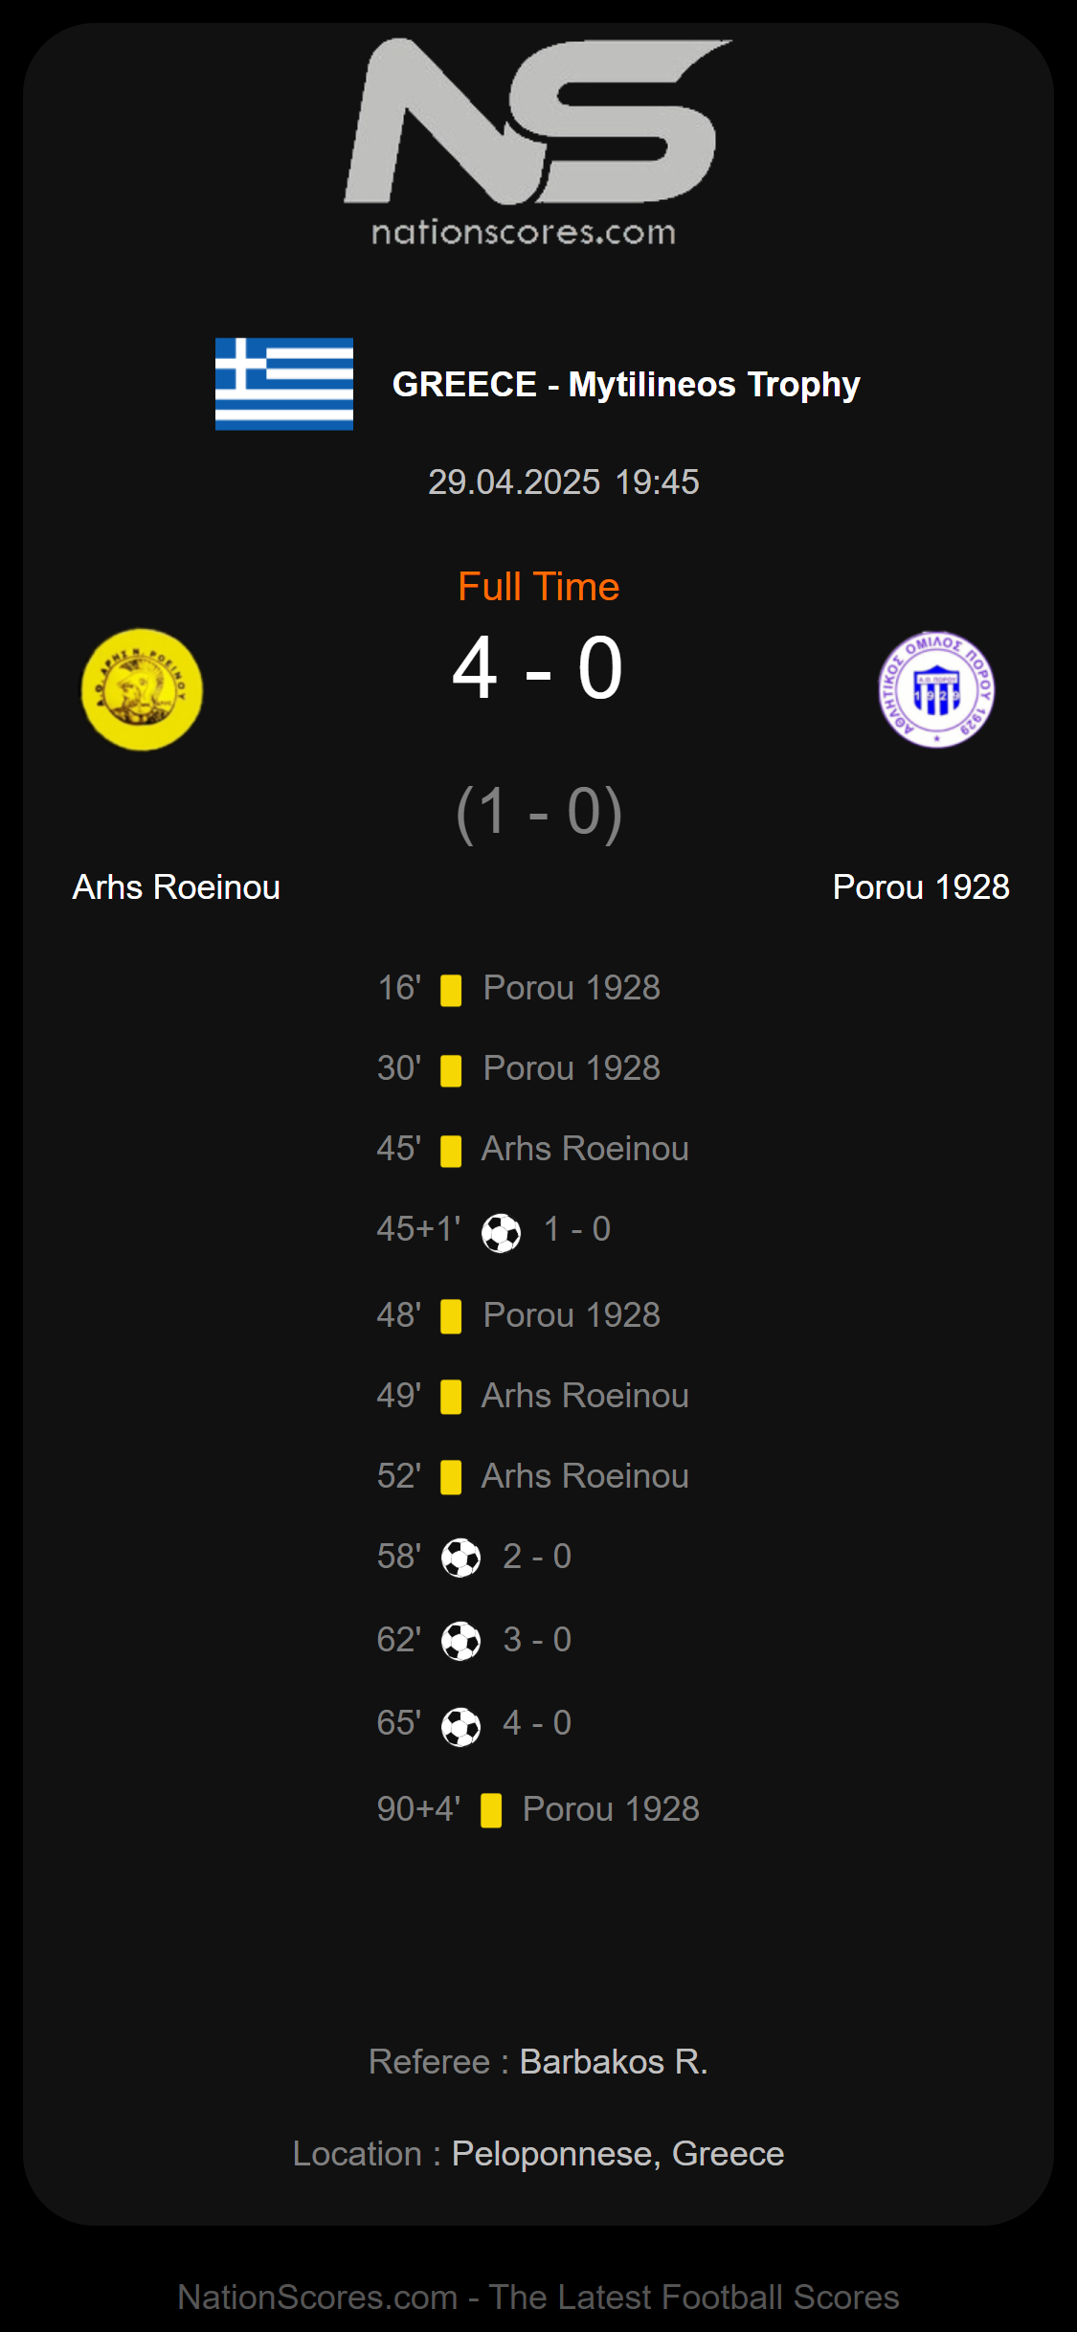Viewport: 1077px width, 2332px height.
Task: Click the Greece flag icon
Action: [x=284, y=384]
